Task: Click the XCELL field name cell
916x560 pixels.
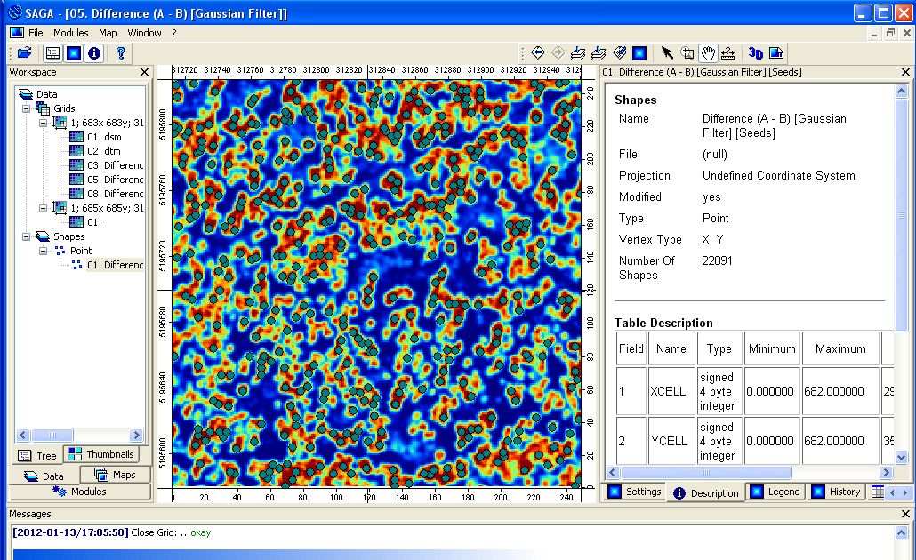Action: coord(671,391)
